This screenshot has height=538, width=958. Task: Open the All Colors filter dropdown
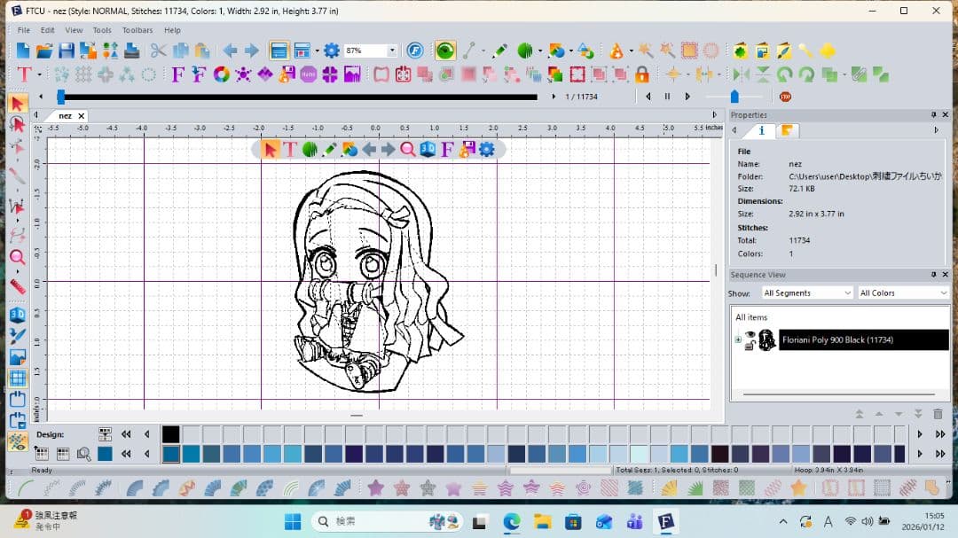[x=902, y=292]
